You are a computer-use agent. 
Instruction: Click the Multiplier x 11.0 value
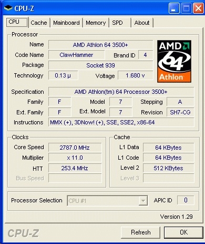(x=75, y=158)
